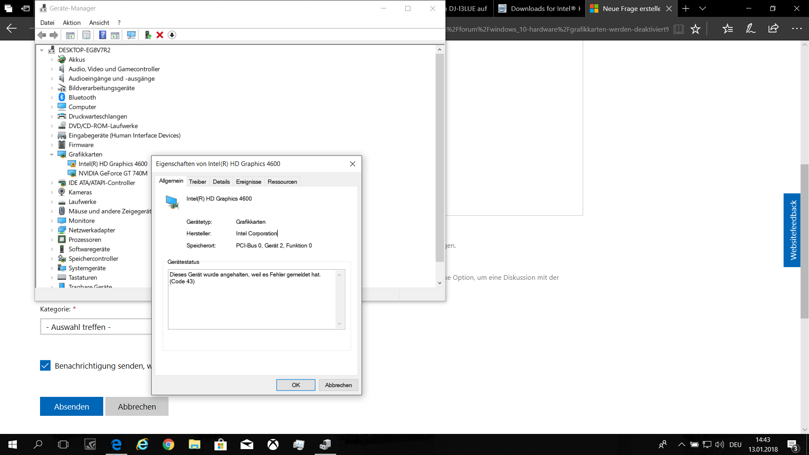
Task: Open the Edge settings ellipsis menu
Action: pos(797,29)
